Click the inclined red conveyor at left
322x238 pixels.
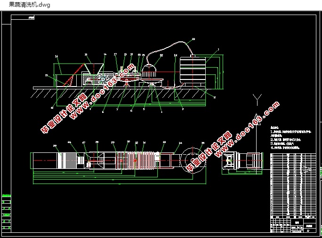coord(73,75)
